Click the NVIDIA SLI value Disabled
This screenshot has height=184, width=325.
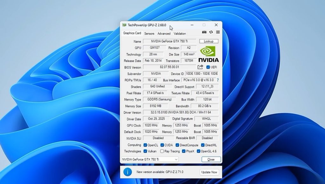pyautogui.click(x=158, y=138)
